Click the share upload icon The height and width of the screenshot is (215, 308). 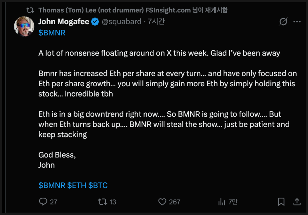coord(297,202)
